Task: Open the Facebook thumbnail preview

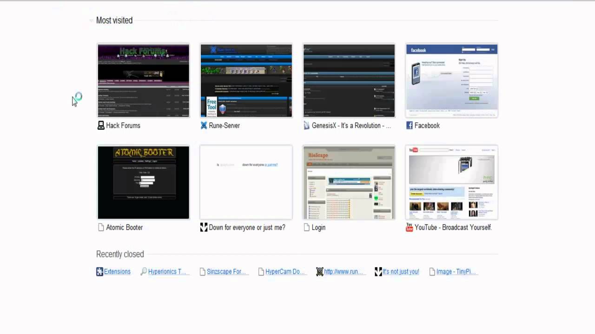Action: pos(451,81)
